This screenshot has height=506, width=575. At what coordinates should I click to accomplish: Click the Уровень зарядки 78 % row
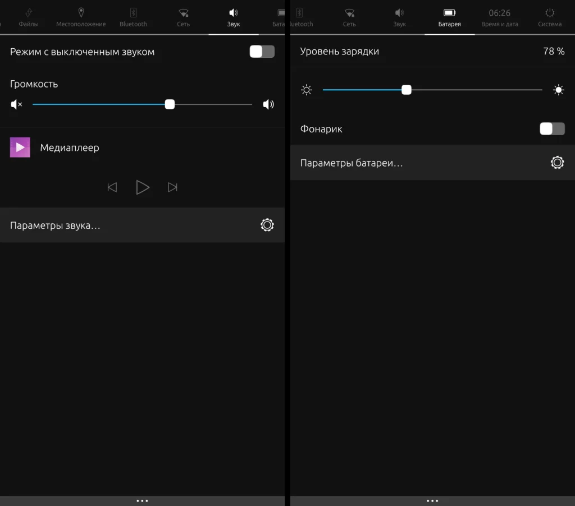click(432, 51)
